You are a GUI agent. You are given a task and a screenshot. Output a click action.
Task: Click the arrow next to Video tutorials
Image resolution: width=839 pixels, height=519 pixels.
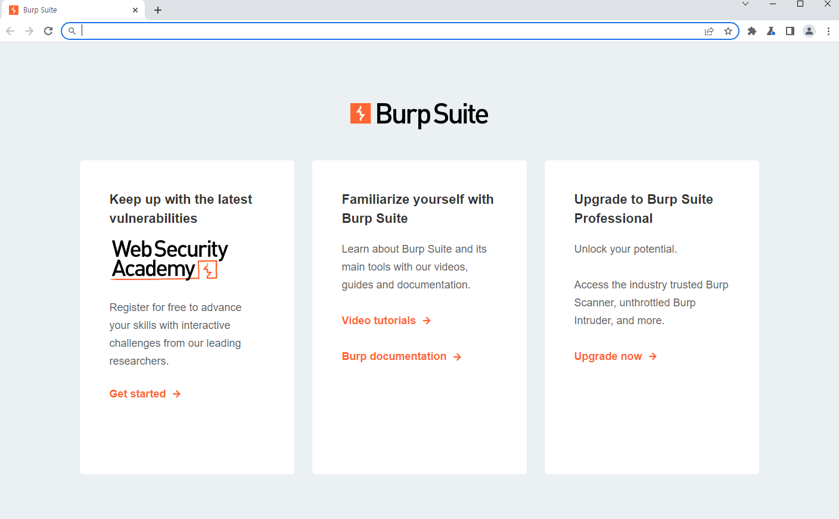[427, 321]
